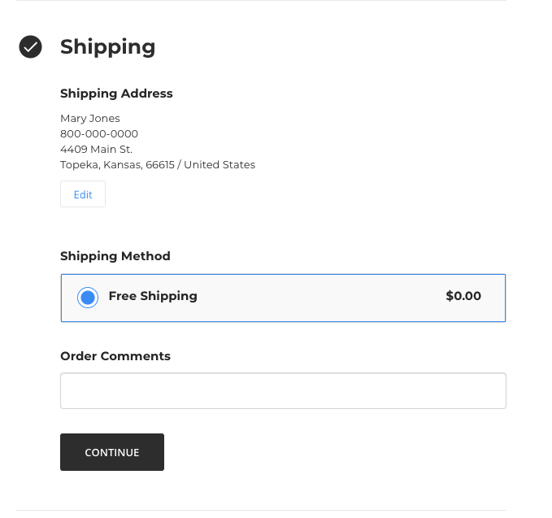Click the phone number 800-000-0000

(x=99, y=133)
